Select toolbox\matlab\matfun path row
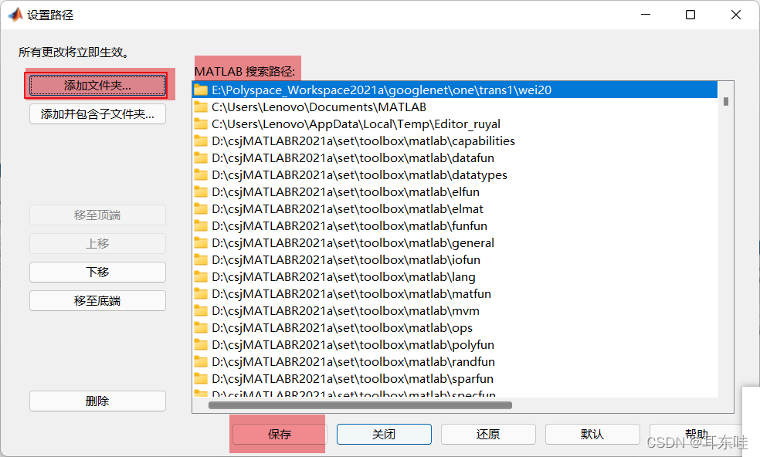 [x=455, y=293]
